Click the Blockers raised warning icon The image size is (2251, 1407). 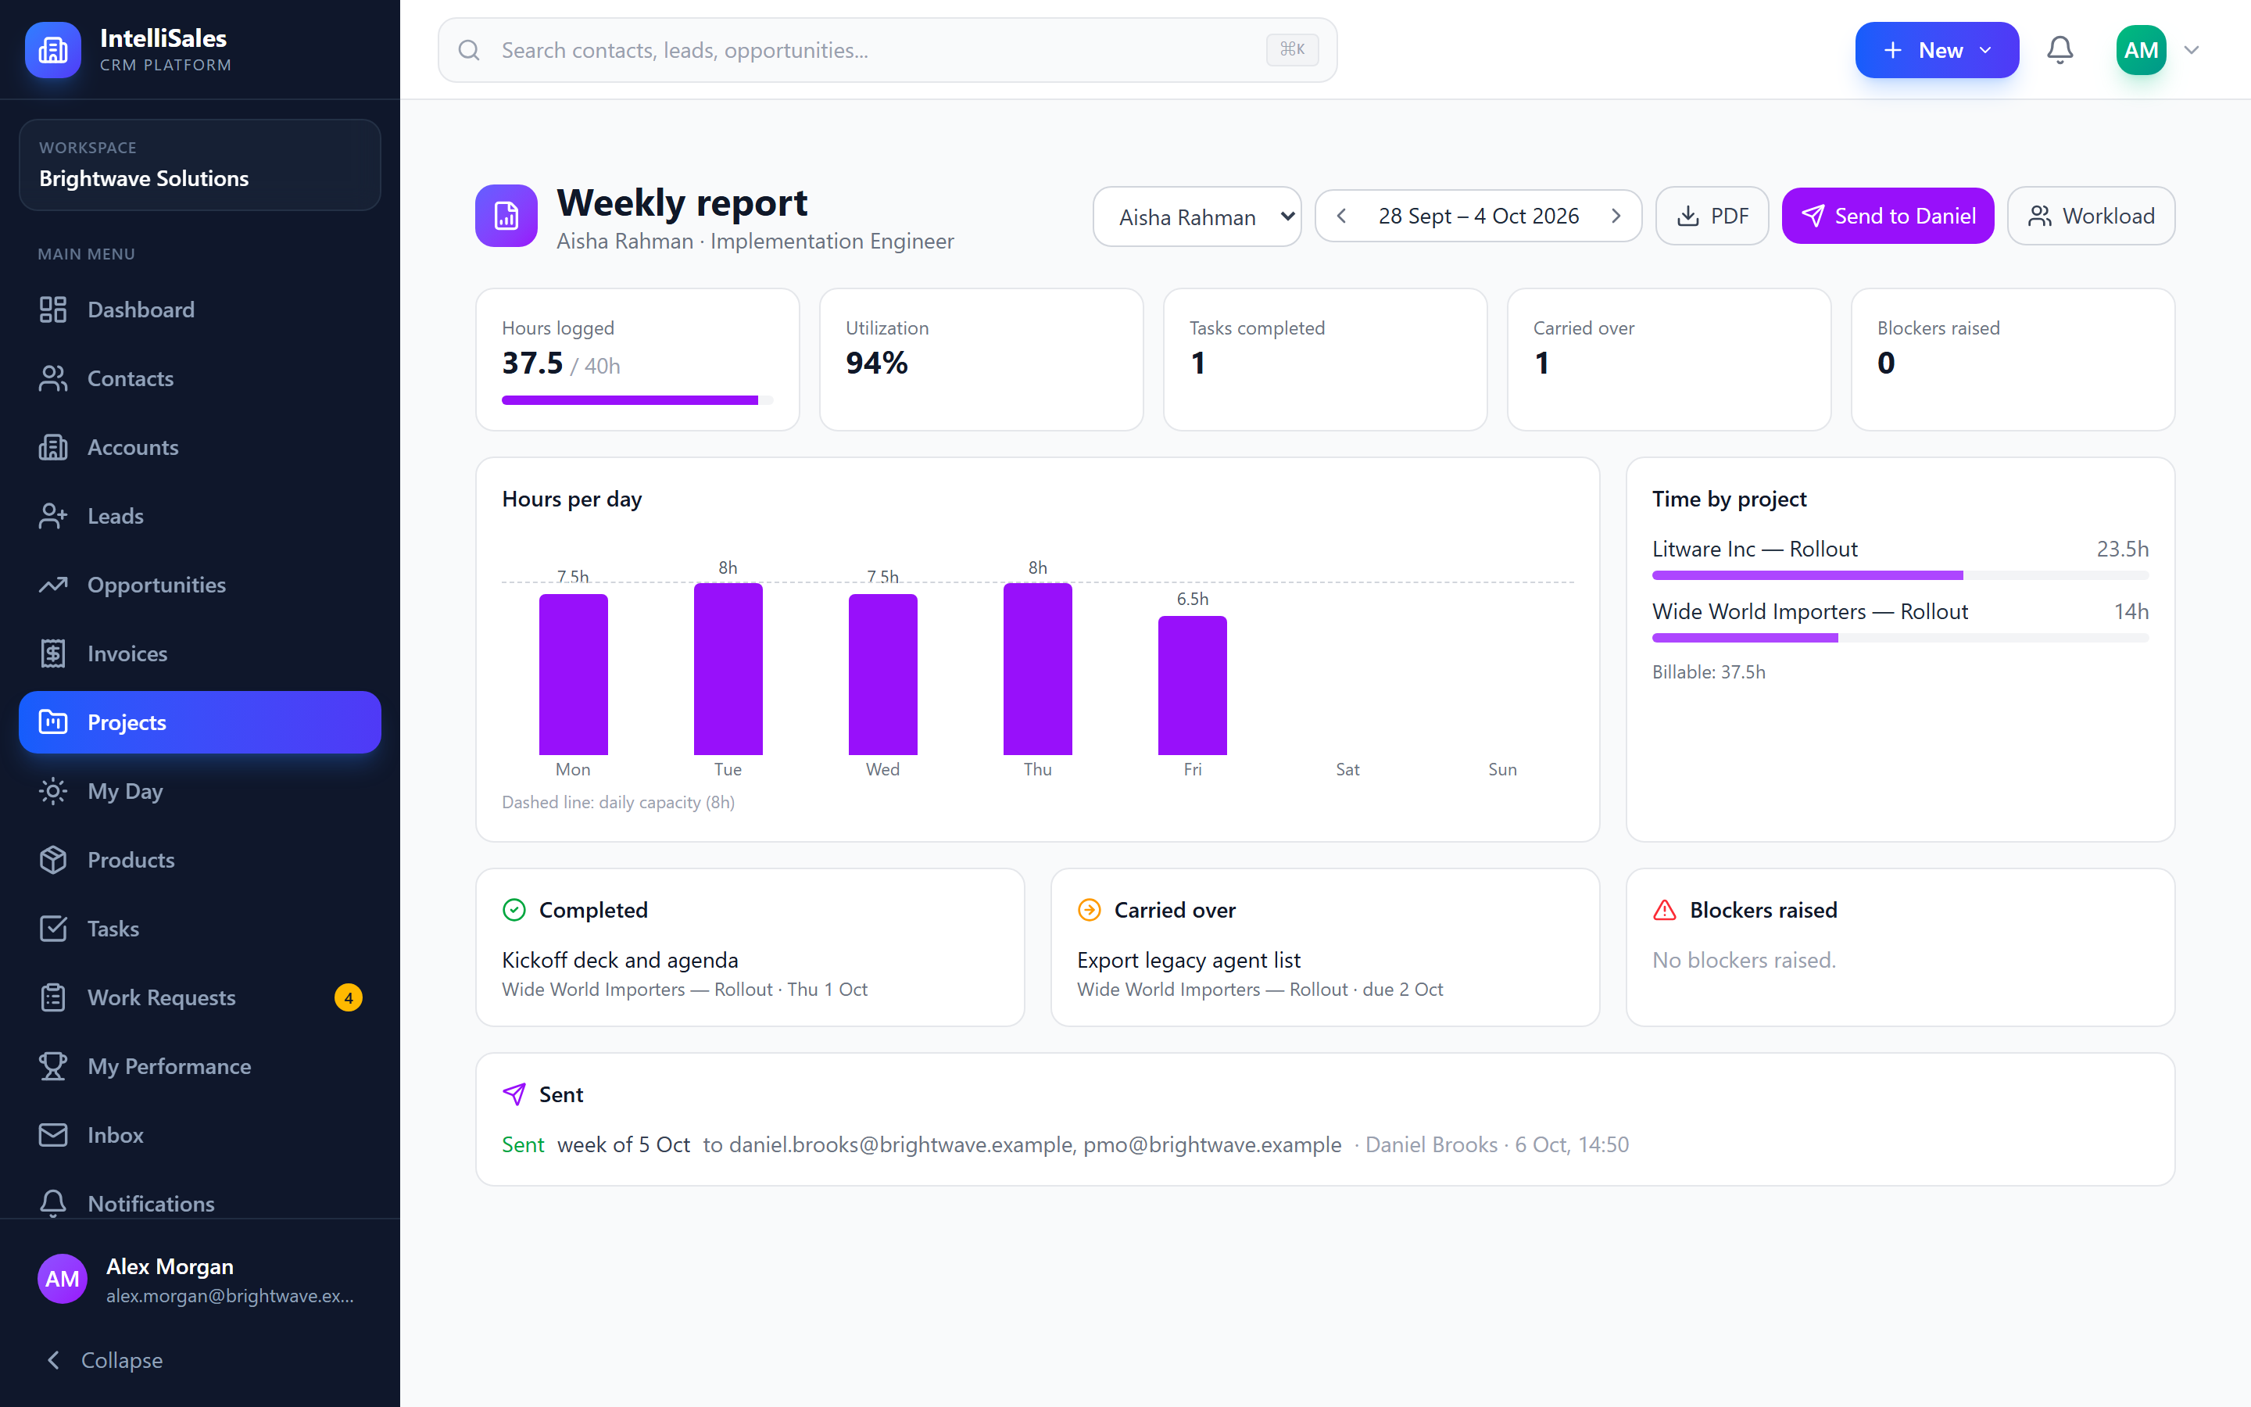(x=1664, y=910)
